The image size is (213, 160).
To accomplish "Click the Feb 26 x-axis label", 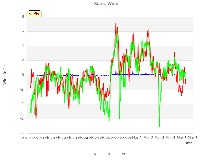I will pyautogui.click(x=104, y=138).
